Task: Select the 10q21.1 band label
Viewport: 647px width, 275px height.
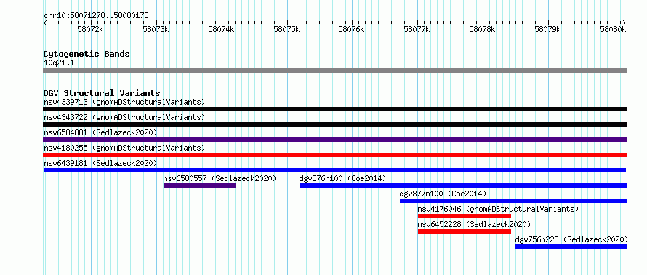Action: [x=59, y=63]
